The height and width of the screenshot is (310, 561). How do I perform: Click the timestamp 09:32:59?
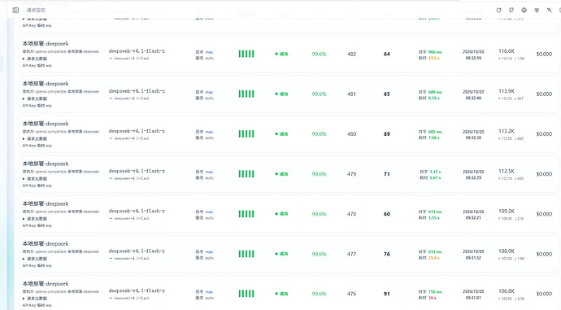click(473, 58)
